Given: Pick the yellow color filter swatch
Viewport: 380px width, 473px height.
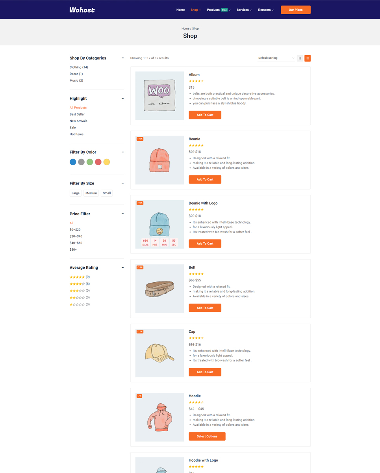Looking at the screenshot, I should [107, 162].
